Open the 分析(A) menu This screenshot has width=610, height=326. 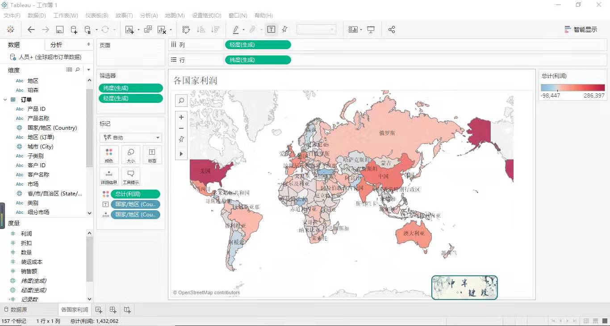[149, 15]
